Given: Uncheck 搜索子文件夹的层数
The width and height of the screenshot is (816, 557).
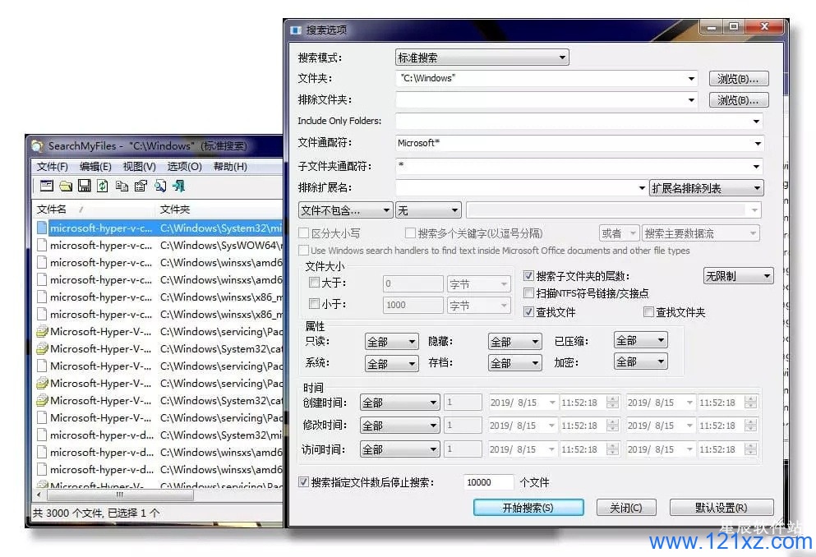Looking at the screenshot, I should 528,276.
